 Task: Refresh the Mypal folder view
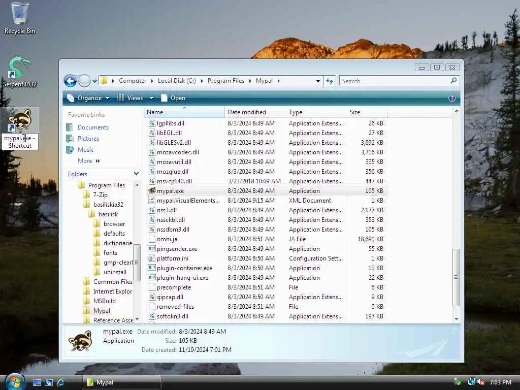pos(329,81)
